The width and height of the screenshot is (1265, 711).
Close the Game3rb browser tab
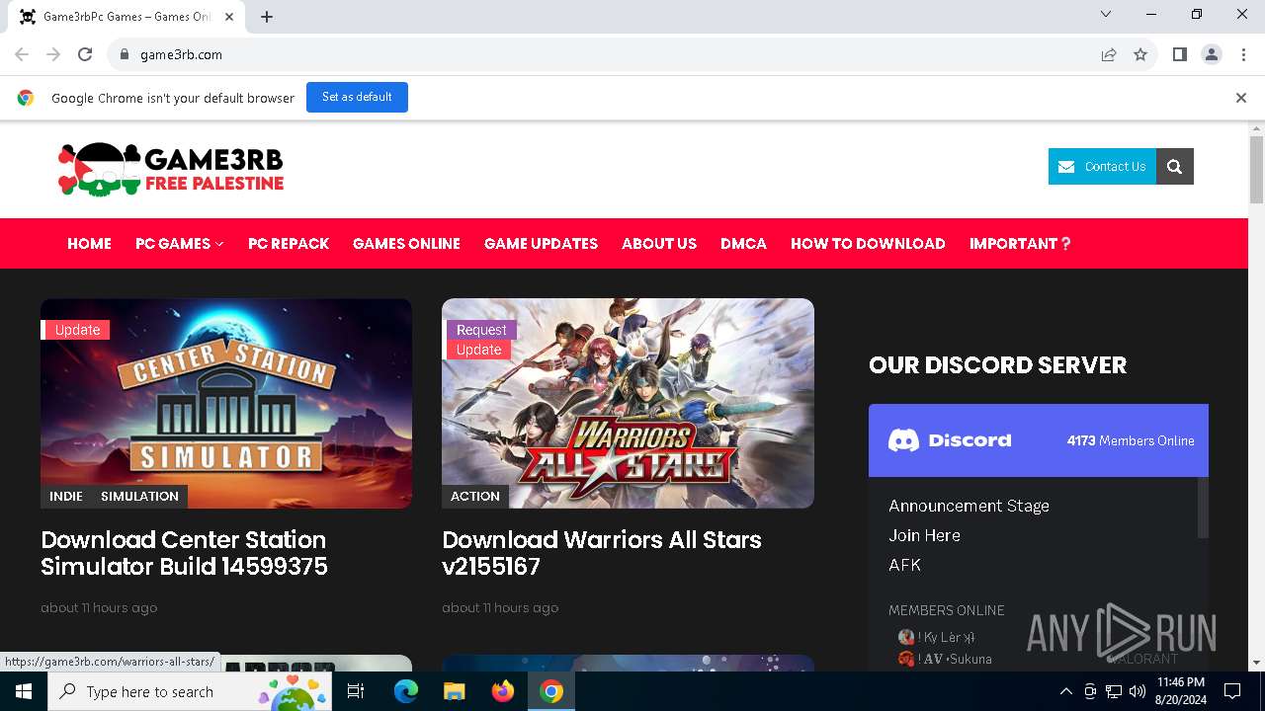229,17
